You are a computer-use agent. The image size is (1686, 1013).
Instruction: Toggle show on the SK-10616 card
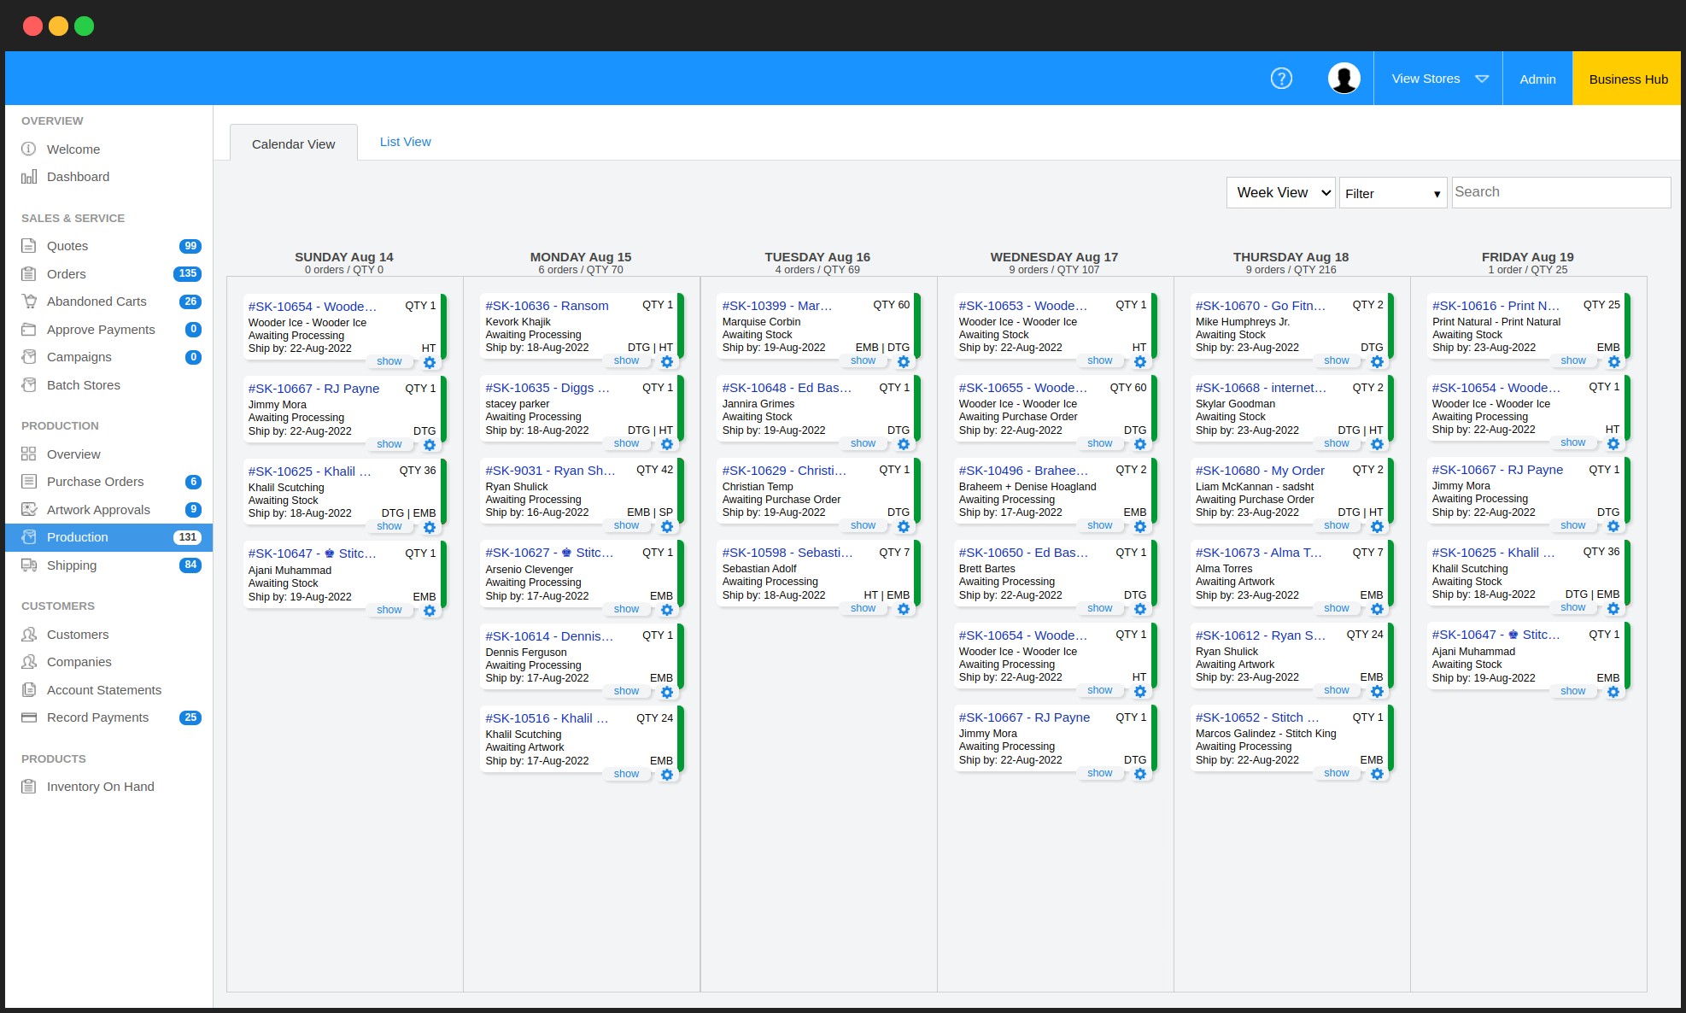point(1572,360)
